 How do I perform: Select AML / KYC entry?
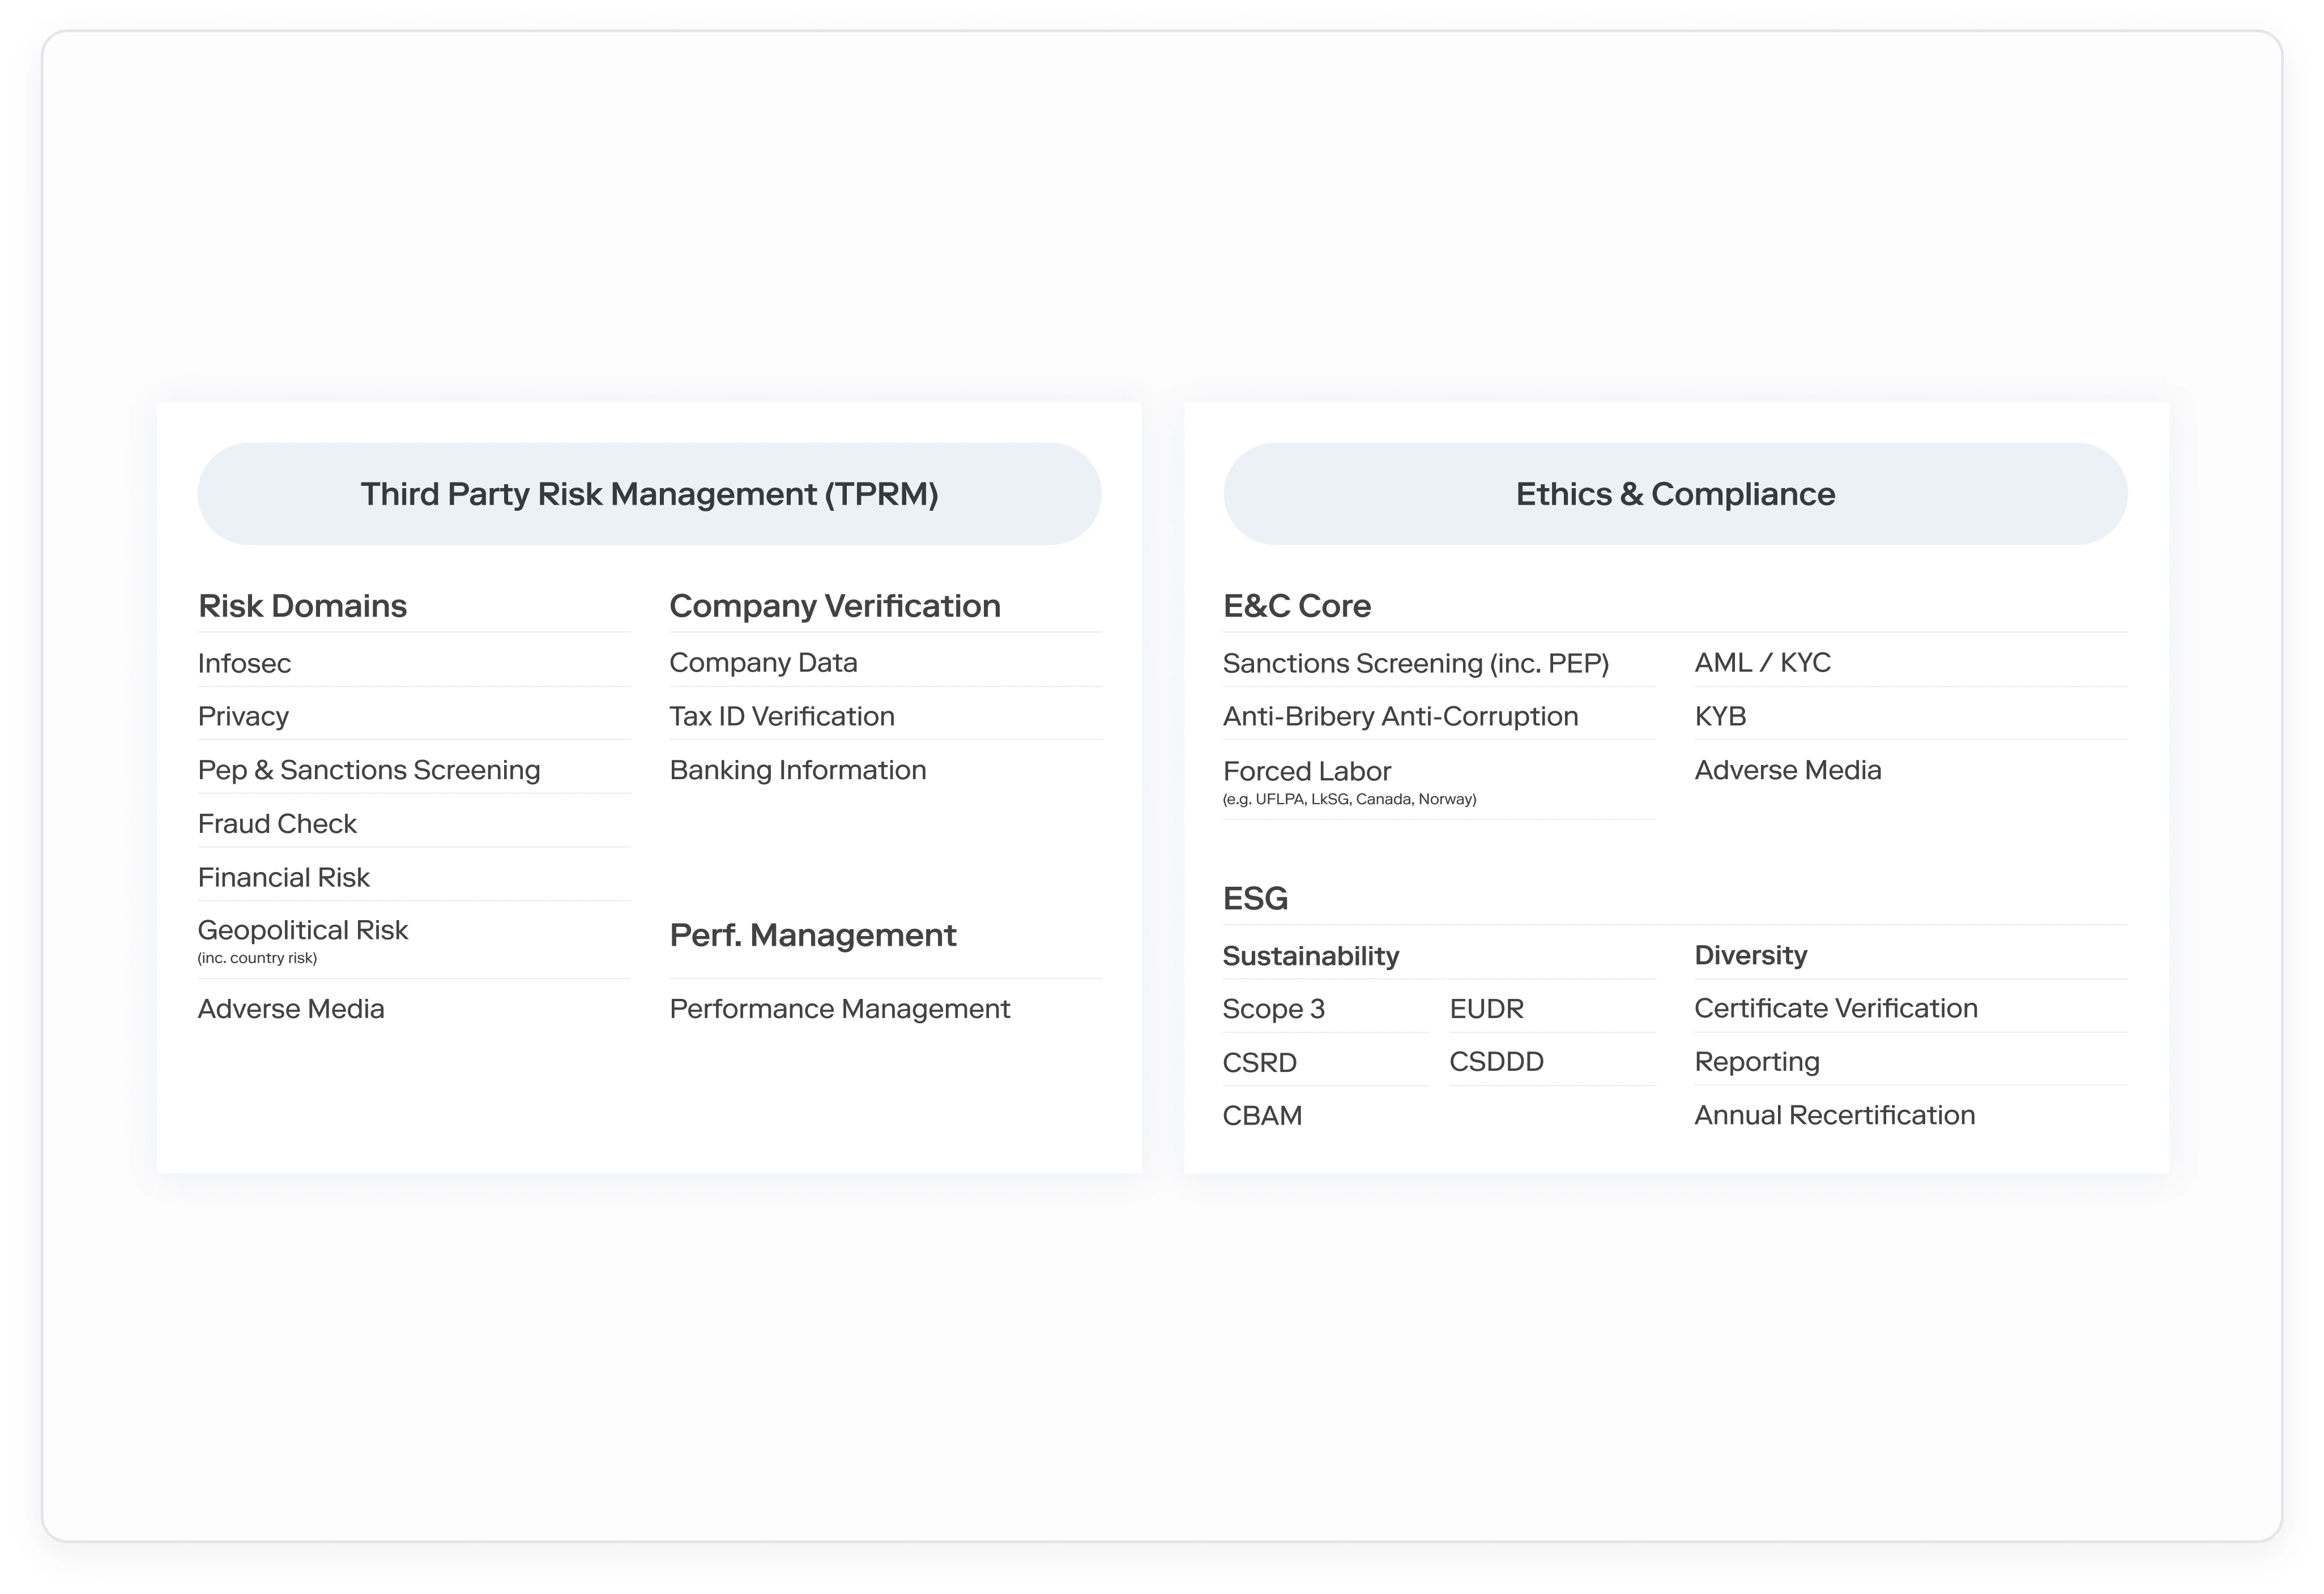[1763, 662]
